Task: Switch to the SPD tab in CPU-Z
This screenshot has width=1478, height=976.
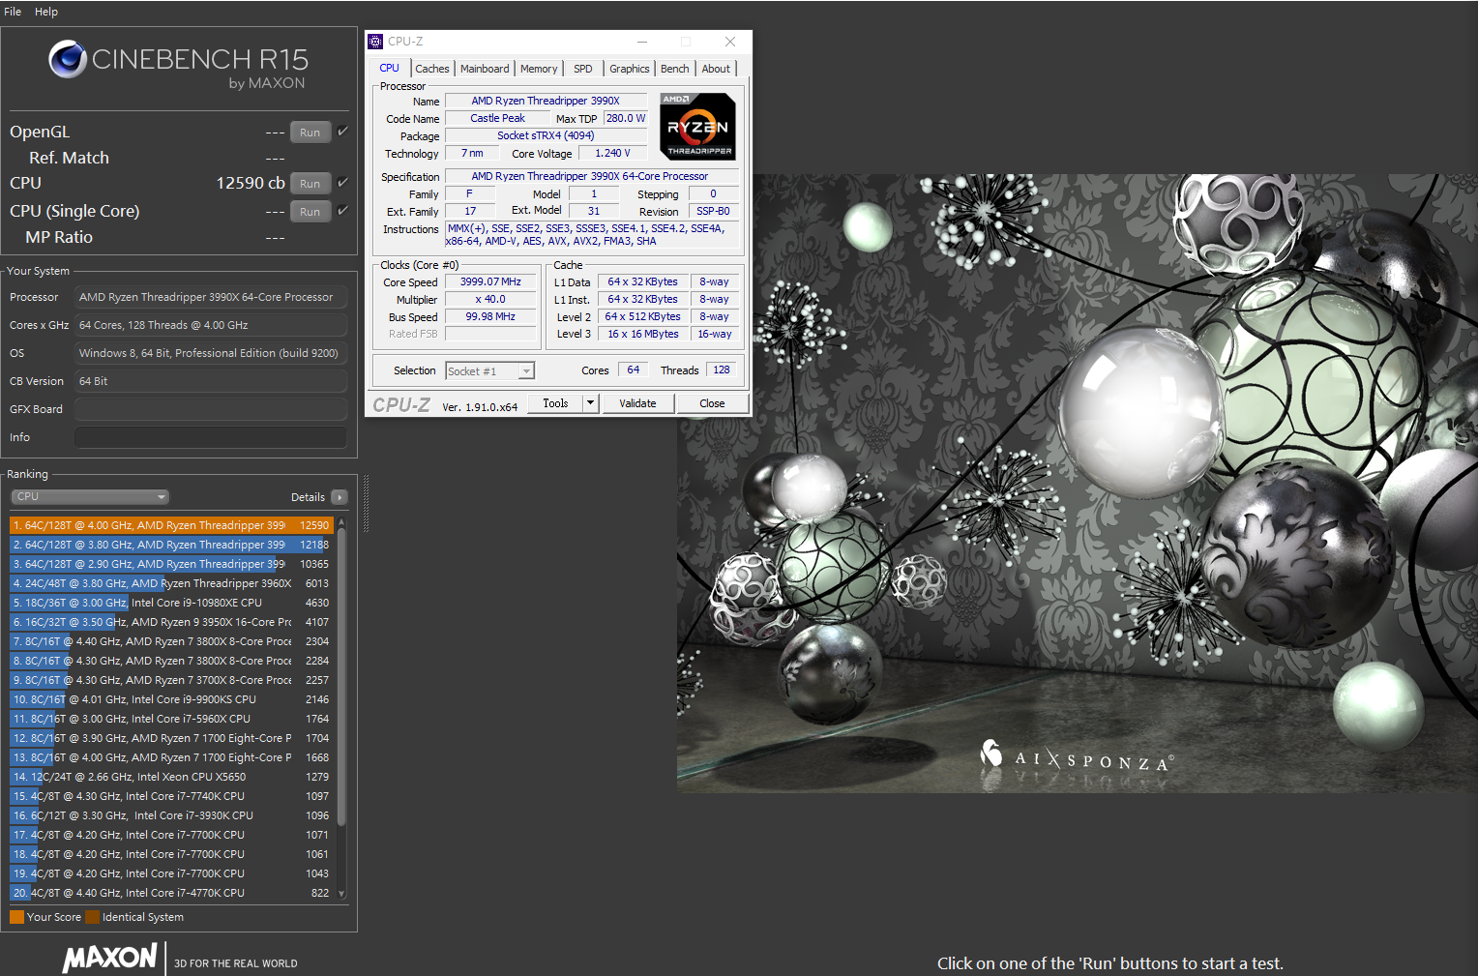Action: 583,69
